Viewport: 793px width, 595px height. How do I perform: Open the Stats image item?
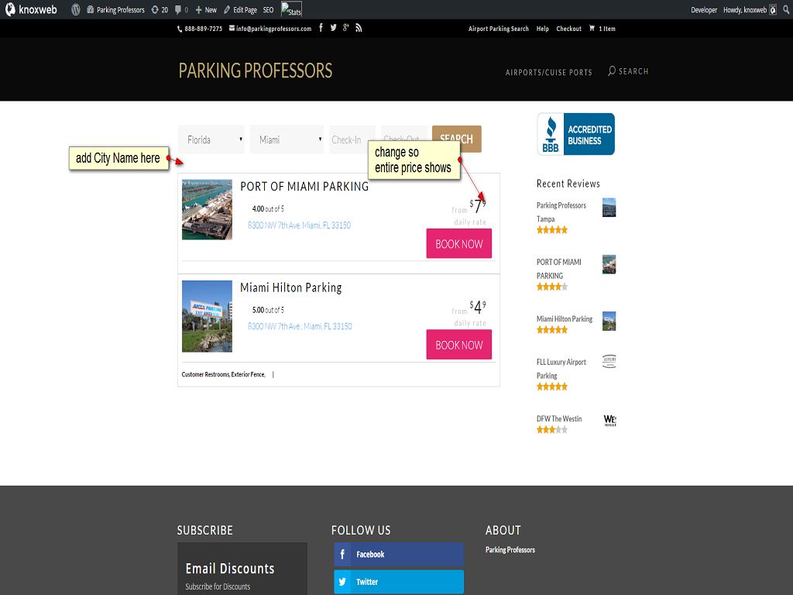coord(291,9)
